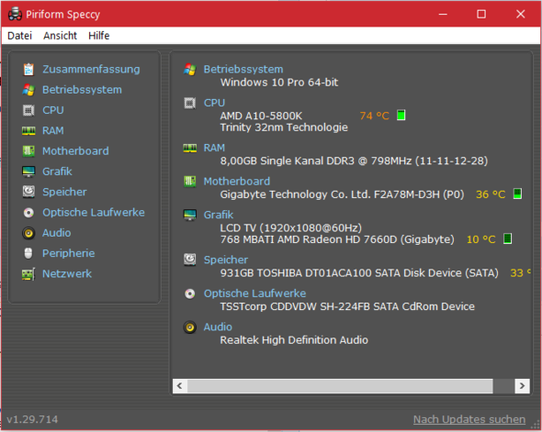Image resolution: width=542 pixels, height=432 pixels.
Task: Click the CPU chip icon in summary panel
Action: (x=190, y=103)
